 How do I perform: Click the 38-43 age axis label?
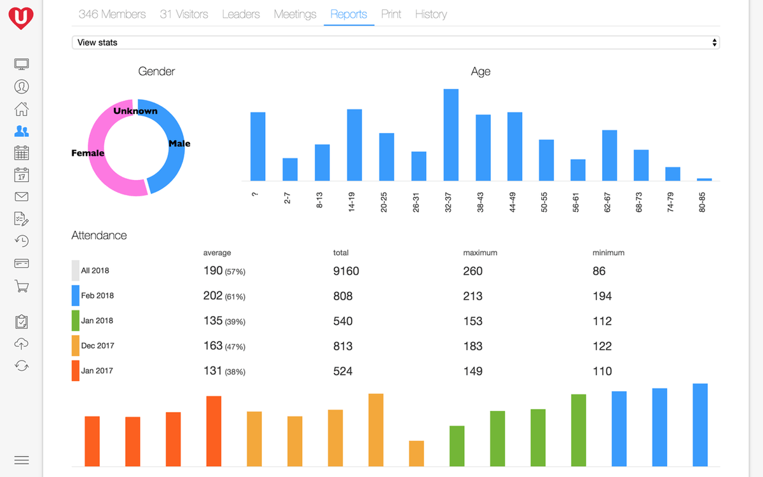pyautogui.click(x=481, y=202)
